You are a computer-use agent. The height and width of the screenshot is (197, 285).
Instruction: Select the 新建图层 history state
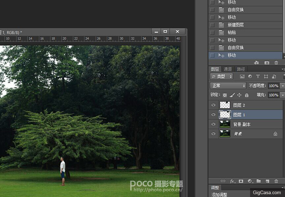pos(245,25)
